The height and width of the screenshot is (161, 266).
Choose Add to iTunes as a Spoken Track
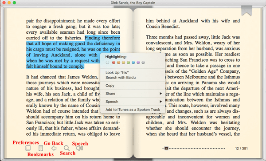coord(133,110)
